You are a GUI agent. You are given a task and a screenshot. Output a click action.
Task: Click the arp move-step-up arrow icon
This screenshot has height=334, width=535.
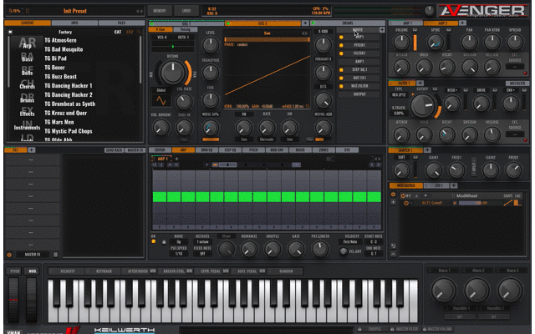pos(170,164)
